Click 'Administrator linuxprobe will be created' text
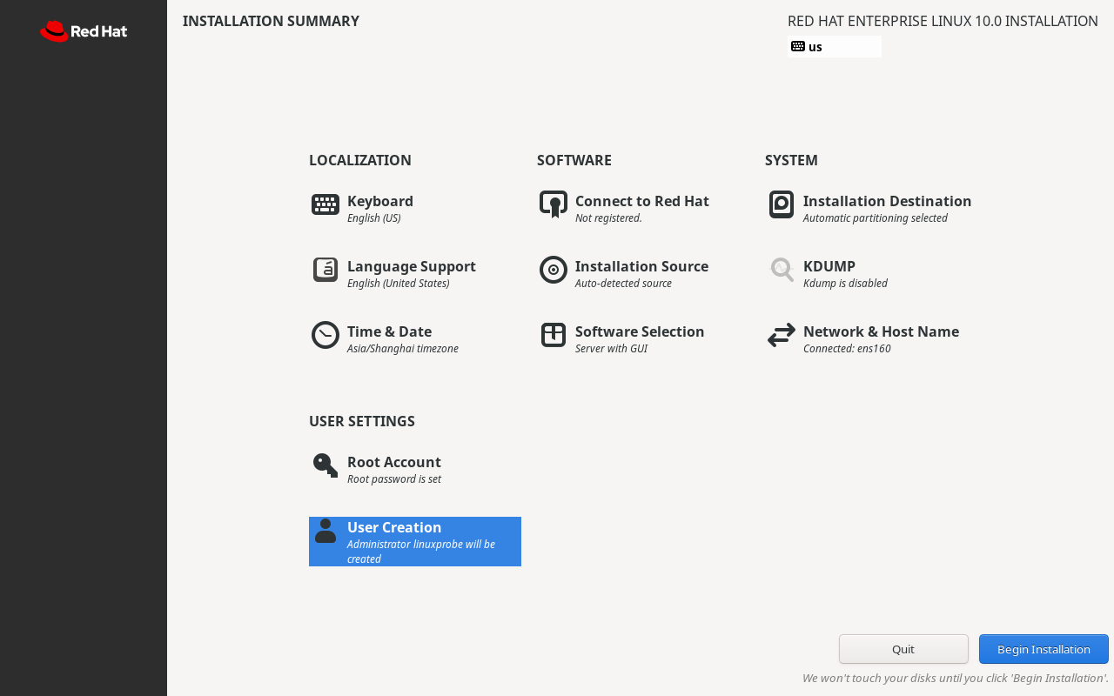Screen dimensions: 1114x696 point(421,552)
